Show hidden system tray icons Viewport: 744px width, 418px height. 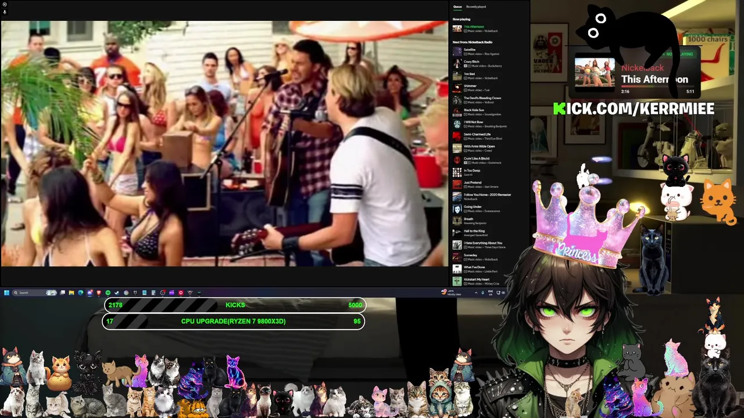click(x=476, y=293)
